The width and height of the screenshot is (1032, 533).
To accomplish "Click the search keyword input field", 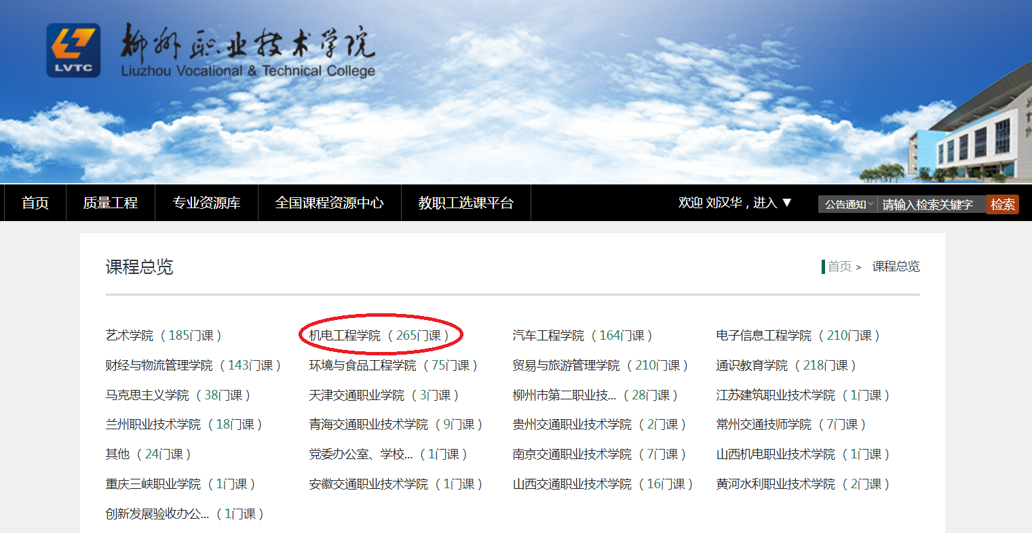I will (931, 204).
